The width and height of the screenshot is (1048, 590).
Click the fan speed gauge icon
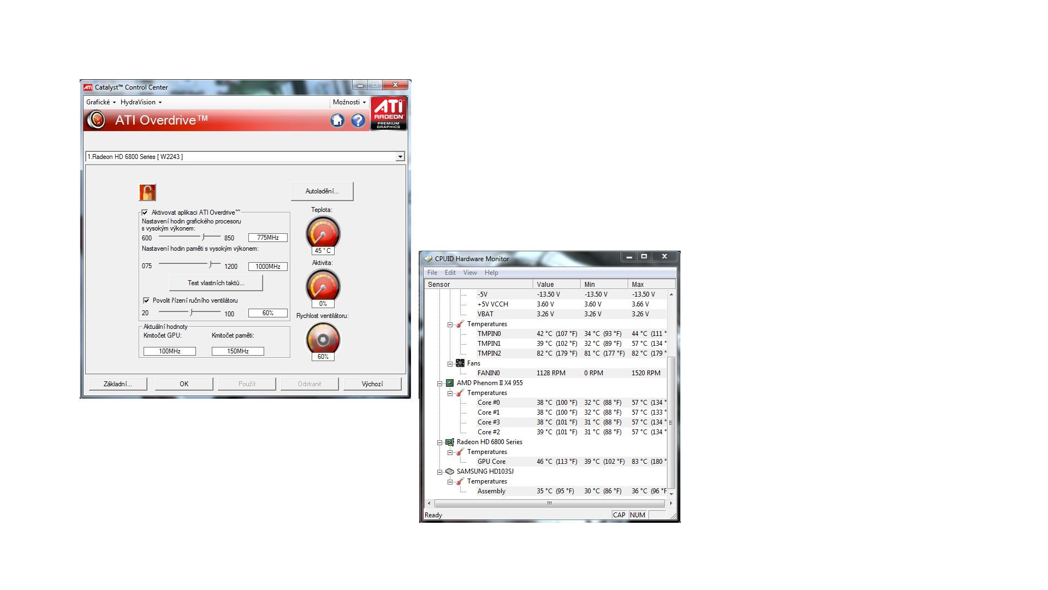[x=323, y=339]
